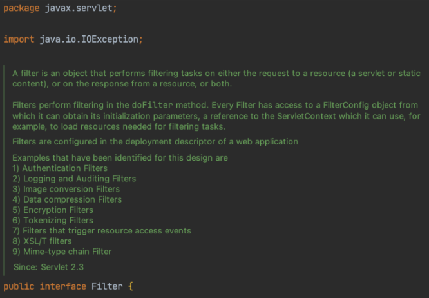The image size is (429, 298).
Task: Select the 'Logging and Auditing Filters' line
Action: tap(74, 179)
